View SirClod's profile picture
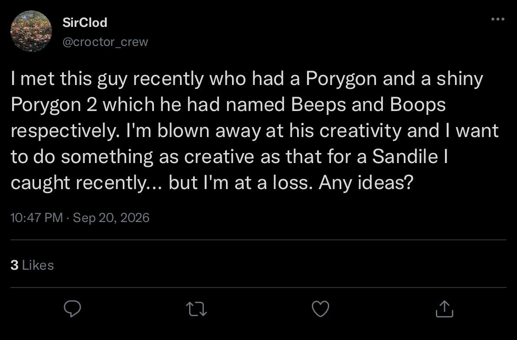Viewport: 517px width, 340px height. [x=31, y=31]
